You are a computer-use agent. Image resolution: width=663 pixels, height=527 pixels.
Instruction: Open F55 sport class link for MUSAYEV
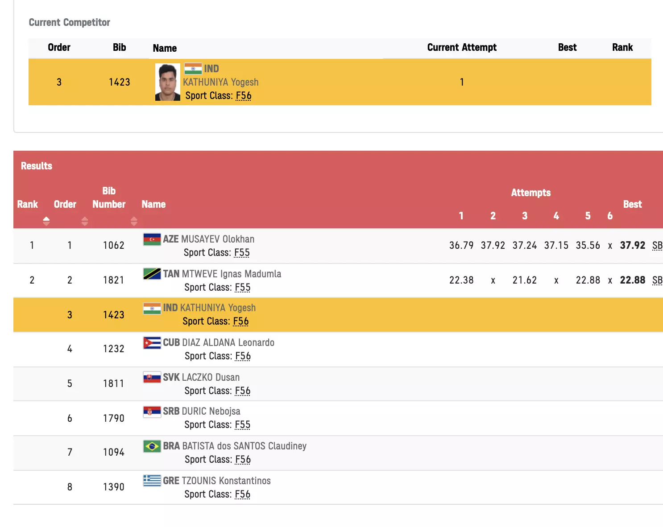(x=242, y=253)
